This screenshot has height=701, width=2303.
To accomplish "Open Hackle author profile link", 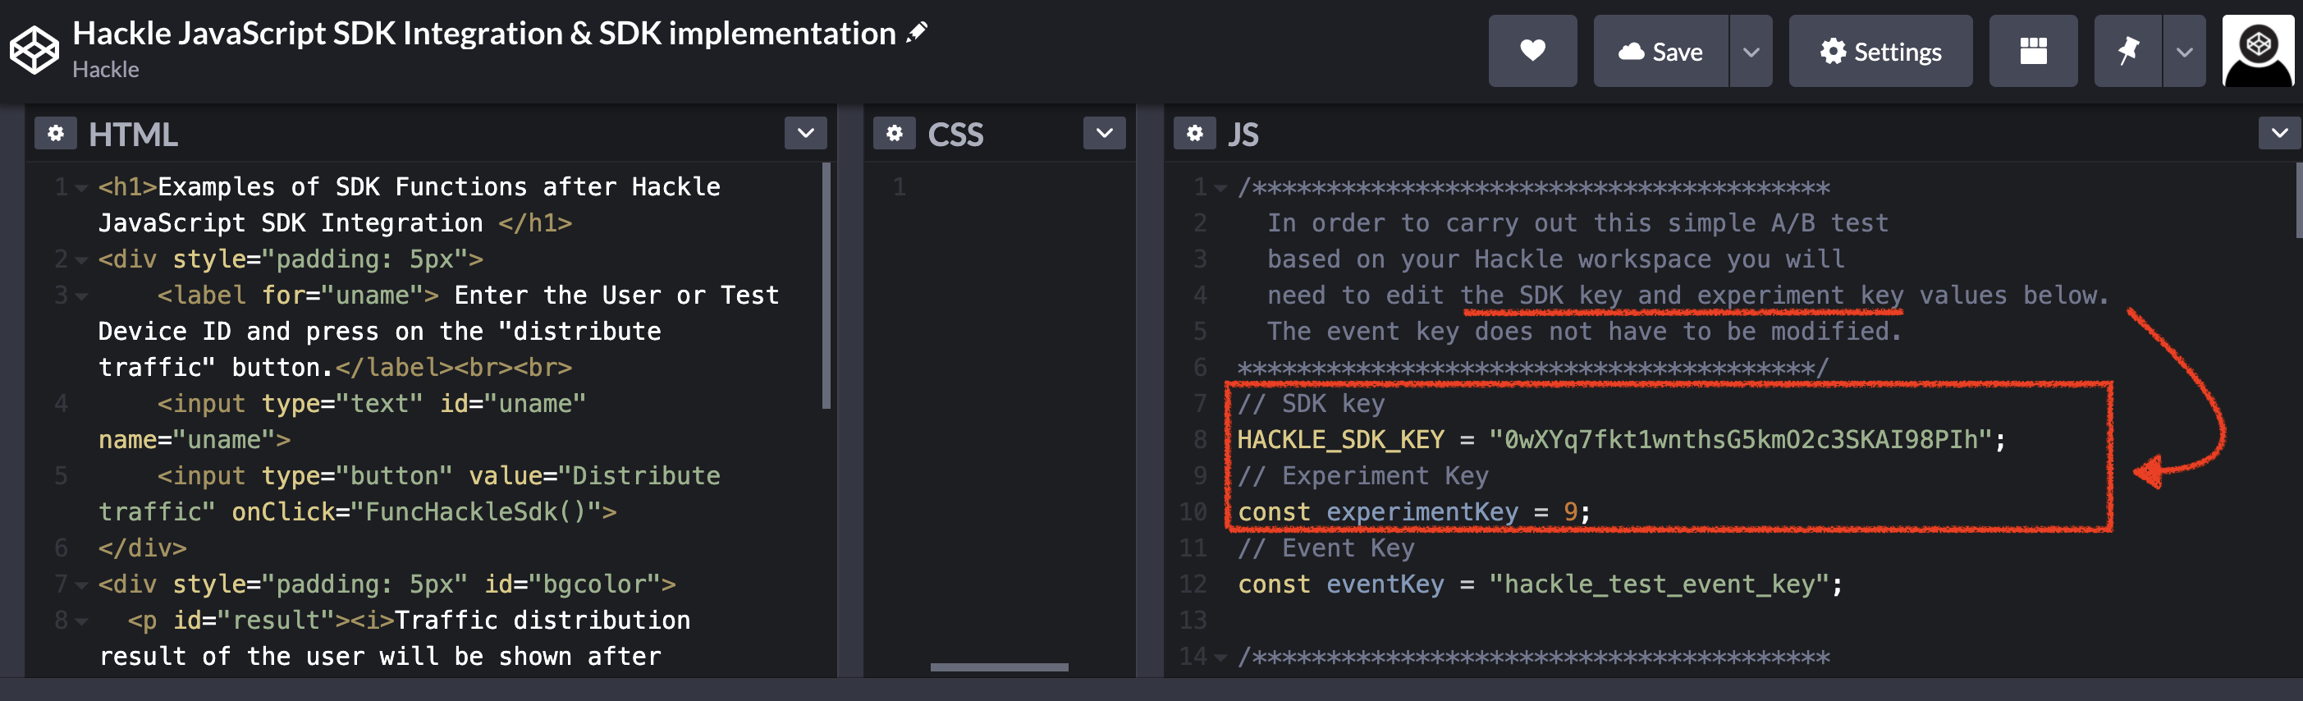I will pos(106,70).
